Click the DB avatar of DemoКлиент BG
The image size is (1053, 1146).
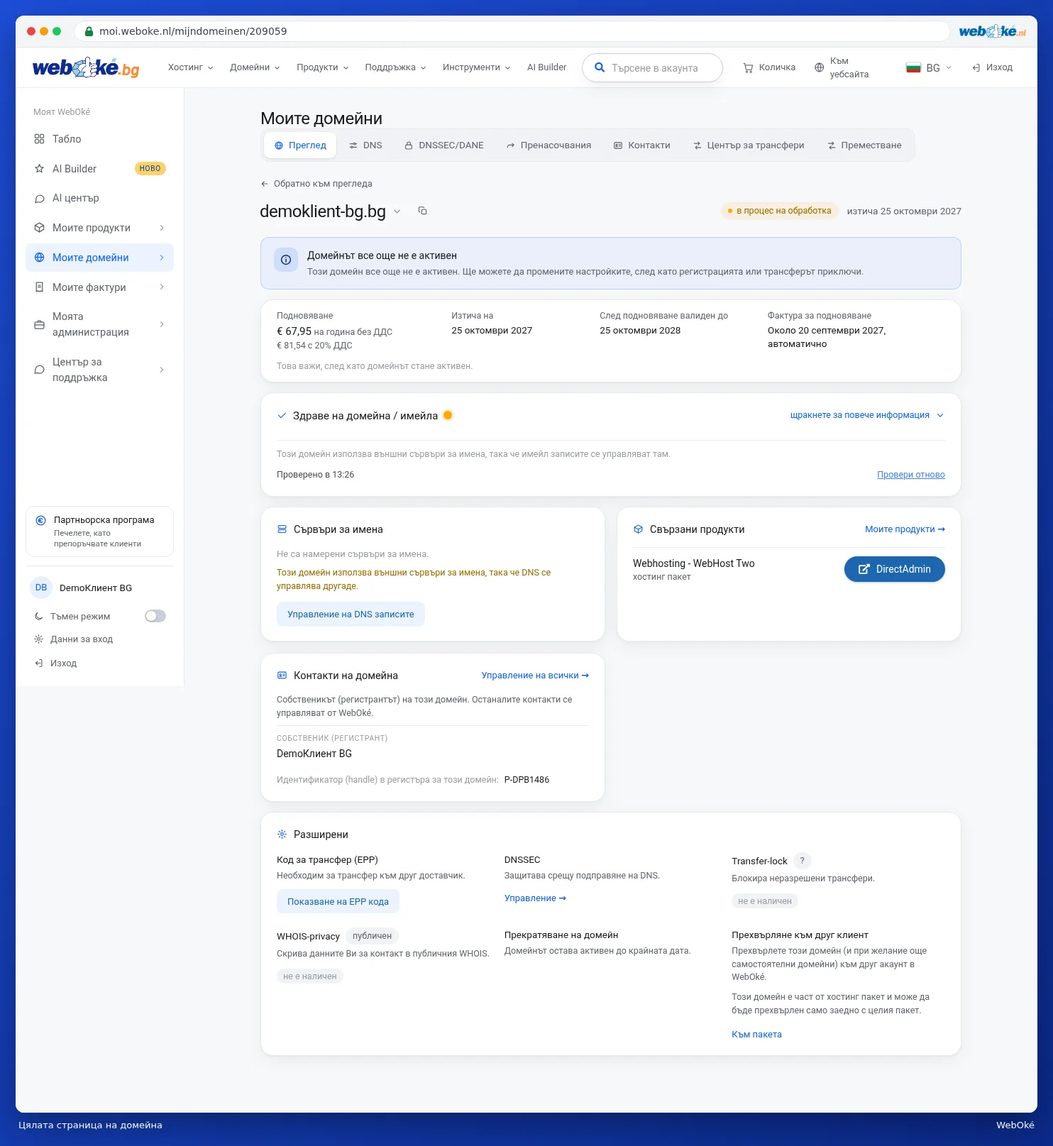[41, 588]
